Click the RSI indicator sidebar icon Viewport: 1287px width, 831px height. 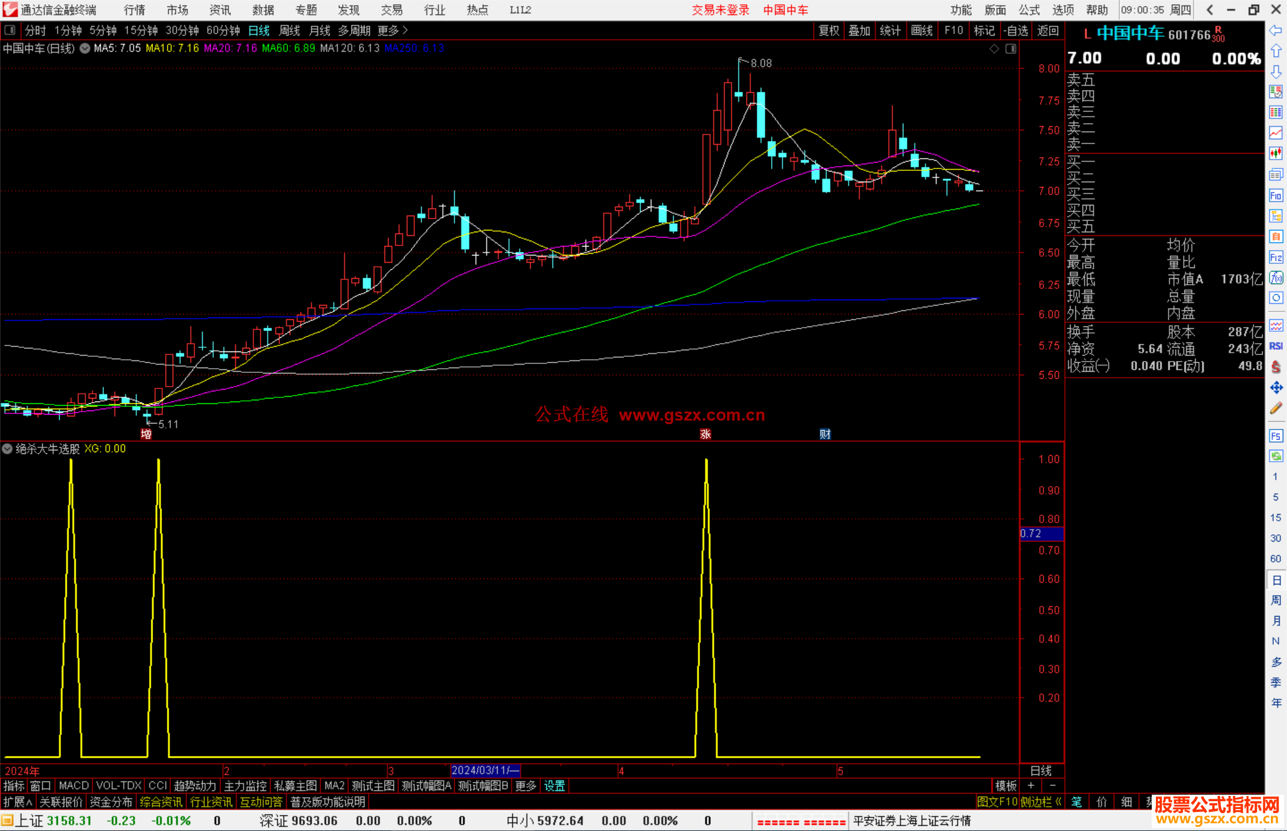click(x=1276, y=346)
